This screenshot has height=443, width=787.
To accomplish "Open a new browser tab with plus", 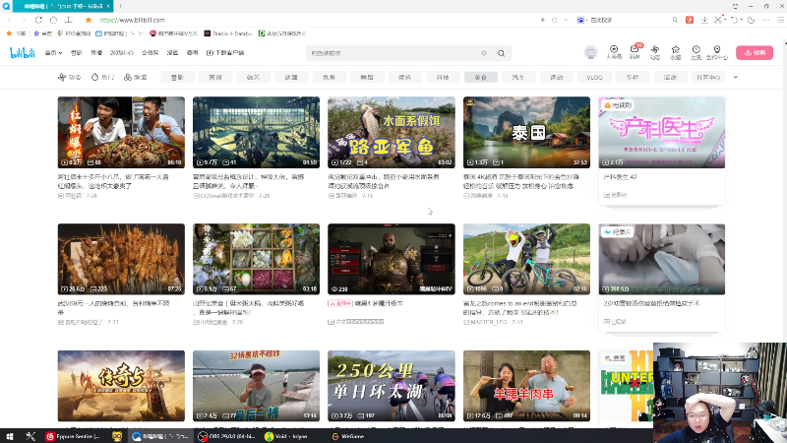I will point(120,6).
